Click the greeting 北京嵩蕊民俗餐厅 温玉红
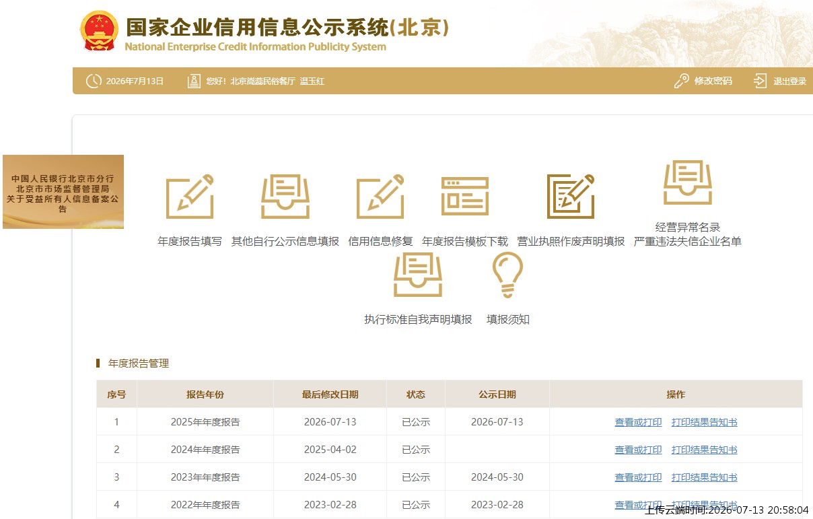 [x=277, y=81]
